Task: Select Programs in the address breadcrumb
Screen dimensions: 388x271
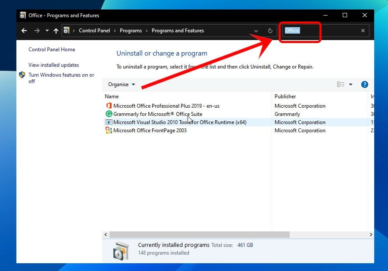Action: pos(131,31)
